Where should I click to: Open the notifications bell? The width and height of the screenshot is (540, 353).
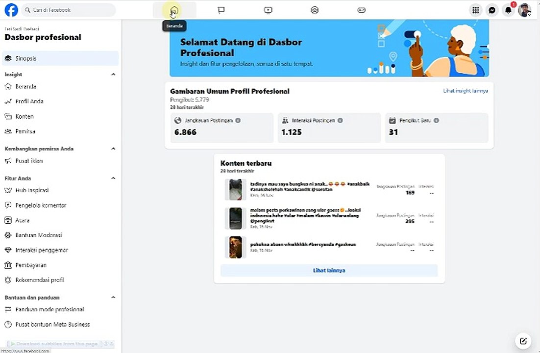pos(508,10)
